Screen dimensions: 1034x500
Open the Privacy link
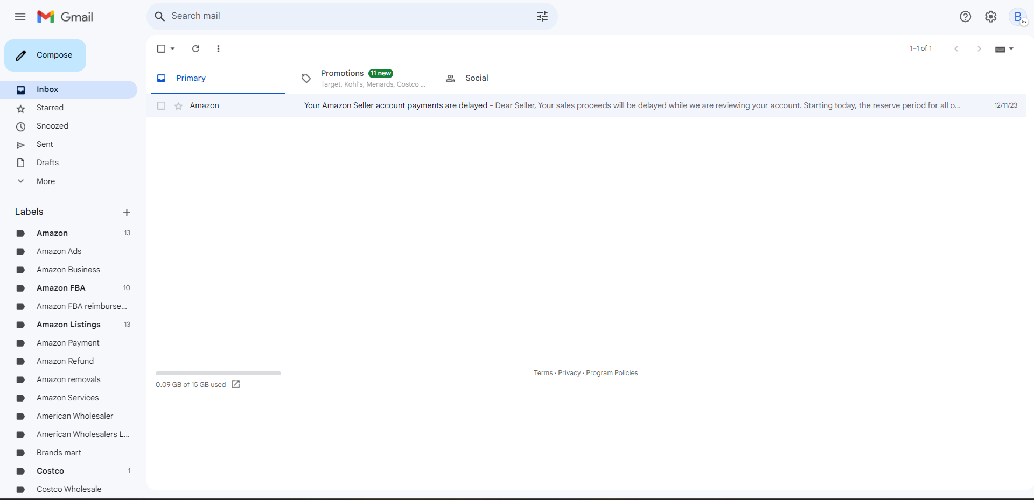[x=569, y=373]
